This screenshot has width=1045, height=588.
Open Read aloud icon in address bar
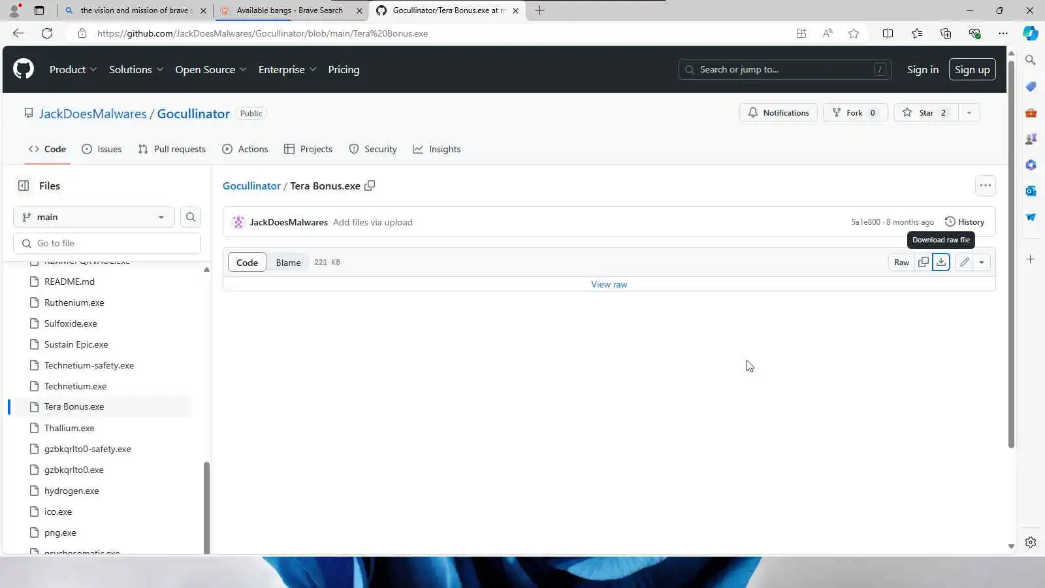click(828, 33)
